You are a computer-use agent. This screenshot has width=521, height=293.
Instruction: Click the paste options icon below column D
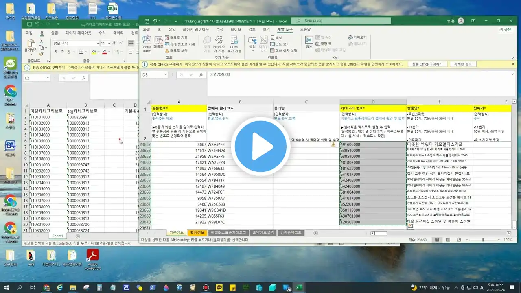(x=410, y=226)
